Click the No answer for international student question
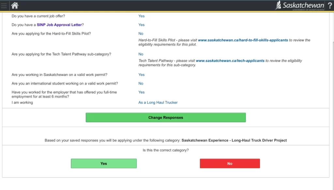This screenshot has height=190, width=334. click(x=141, y=83)
